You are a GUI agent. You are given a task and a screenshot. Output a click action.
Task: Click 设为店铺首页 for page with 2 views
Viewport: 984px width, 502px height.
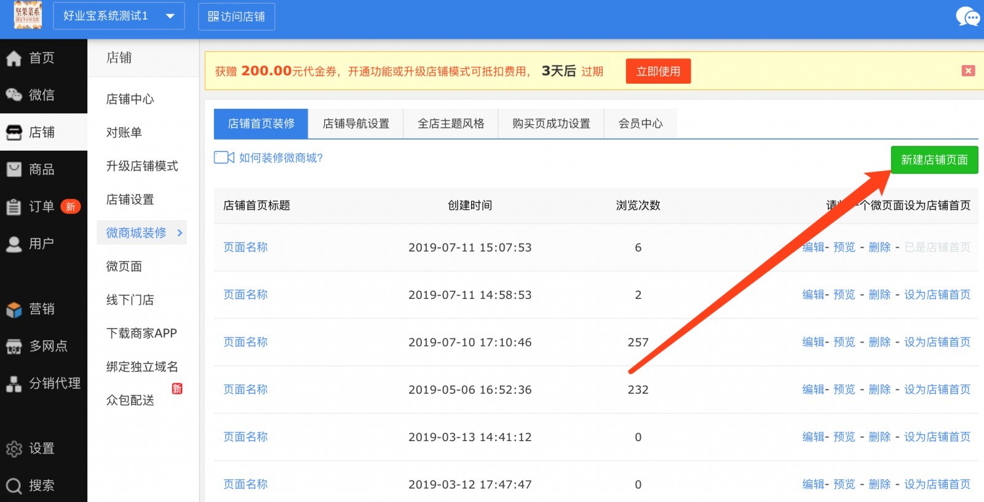[937, 295]
